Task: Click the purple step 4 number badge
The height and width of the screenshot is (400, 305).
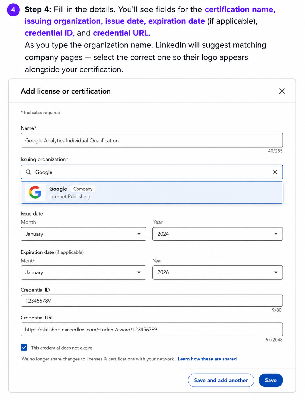Action: (13, 10)
